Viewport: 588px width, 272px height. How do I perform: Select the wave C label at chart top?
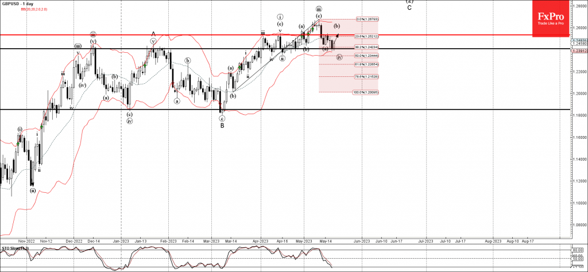pyautogui.click(x=409, y=7)
